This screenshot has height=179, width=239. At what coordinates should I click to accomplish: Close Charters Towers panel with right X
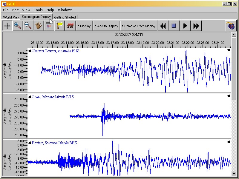pos(229,50)
